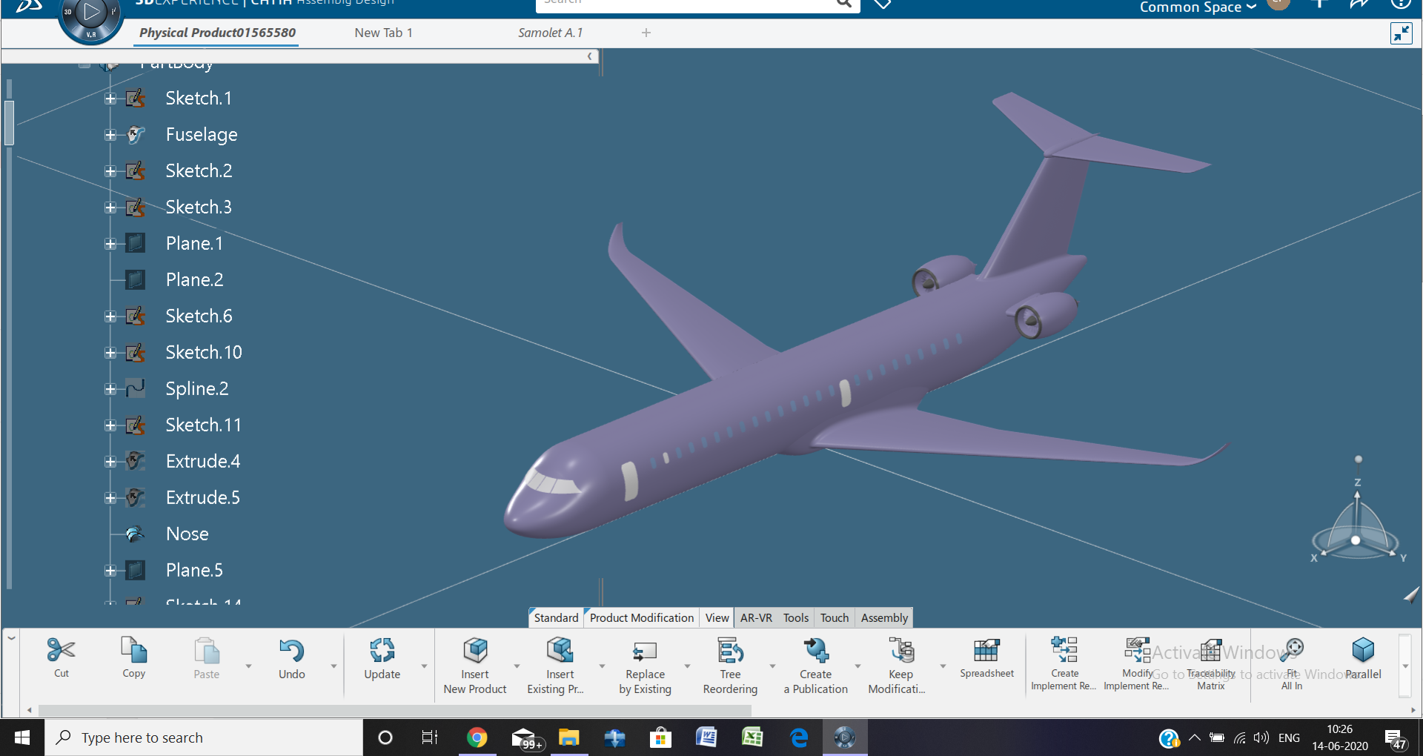Open Excel from taskbar

pos(752,737)
